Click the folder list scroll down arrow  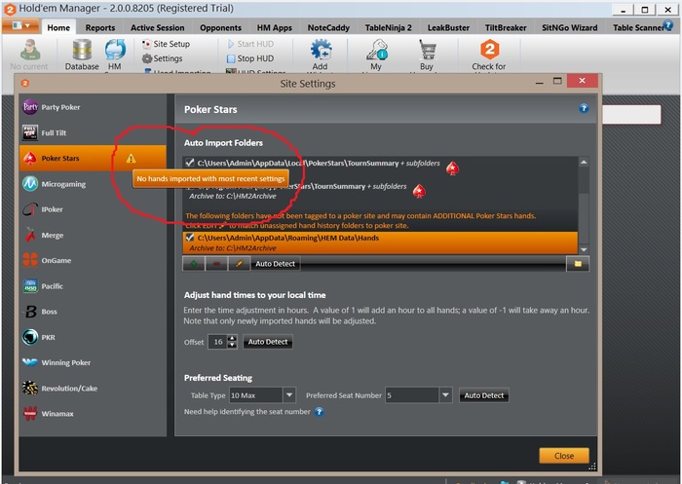click(x=584, y=249)
